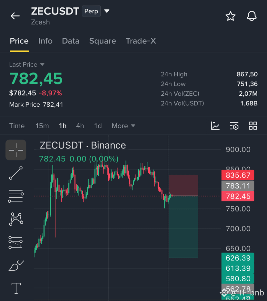This screenshot has width=267, height=301.
Task: Select the 1d chart interval
Action: click(x=98, y=126)
